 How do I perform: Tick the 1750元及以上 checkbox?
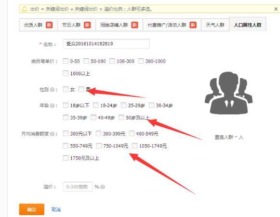tap(66, 158)
